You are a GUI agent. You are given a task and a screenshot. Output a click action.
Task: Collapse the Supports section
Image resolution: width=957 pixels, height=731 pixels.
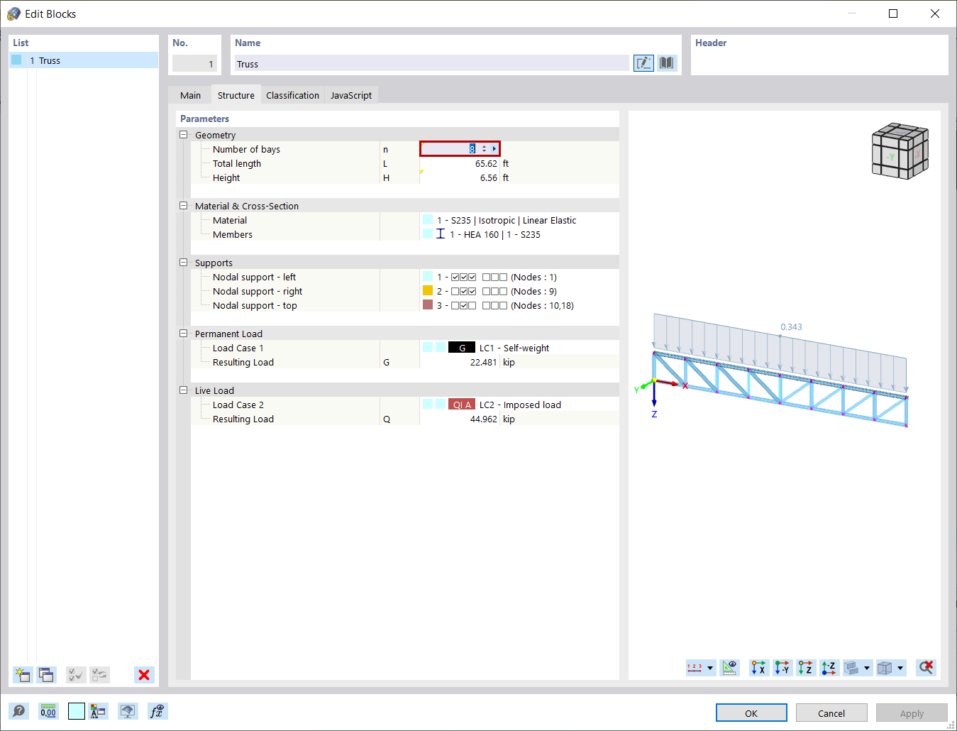tap(183, 263)
